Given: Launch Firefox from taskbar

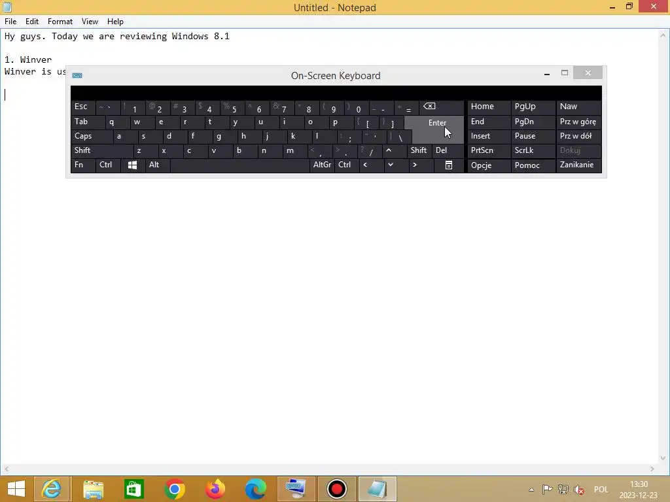Looking at the screenshot, I should click(x=215, y=489).
